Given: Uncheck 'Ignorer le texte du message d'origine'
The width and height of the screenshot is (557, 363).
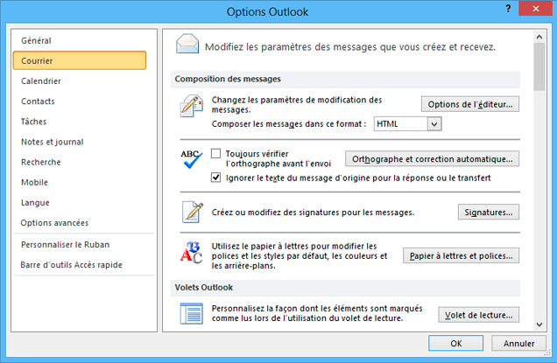Looking at the screenshot, I should pyautogui.click(x=216, y=177).
